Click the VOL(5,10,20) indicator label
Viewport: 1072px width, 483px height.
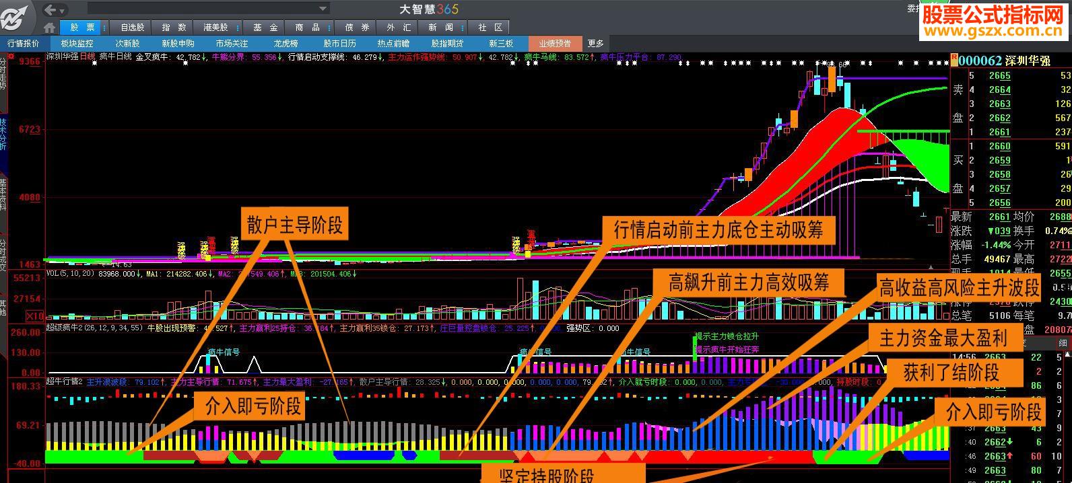click(x=71, y=274)
